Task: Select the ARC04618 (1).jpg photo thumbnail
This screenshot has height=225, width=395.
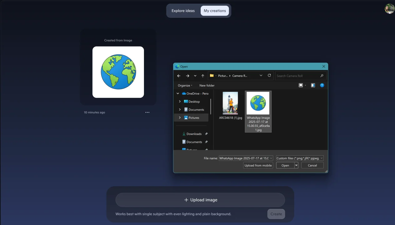Action: (x=230, y=103)
